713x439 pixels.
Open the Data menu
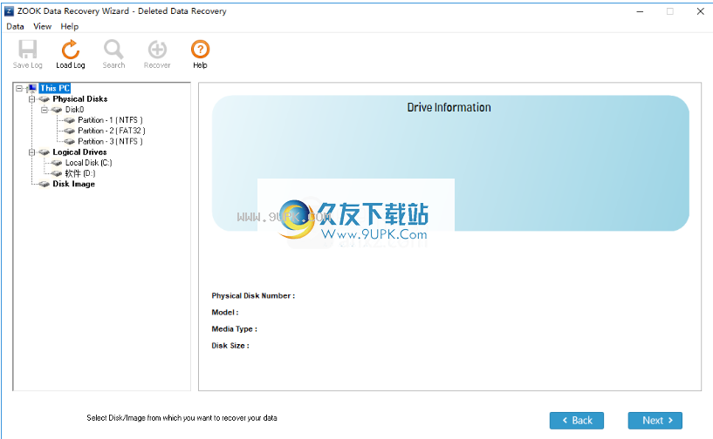(15, 26)
